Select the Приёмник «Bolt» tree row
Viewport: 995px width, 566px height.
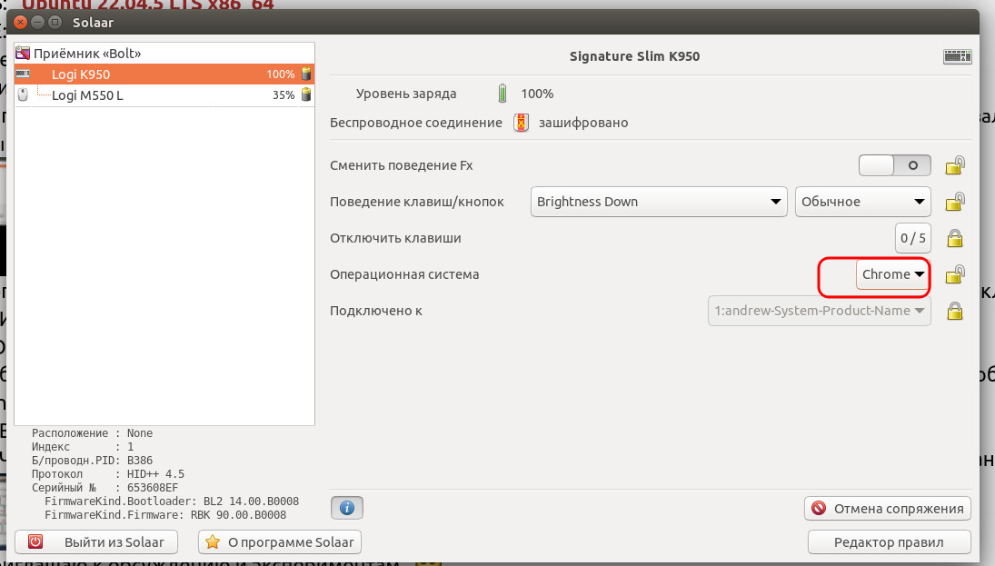click(x=164, y=54)
